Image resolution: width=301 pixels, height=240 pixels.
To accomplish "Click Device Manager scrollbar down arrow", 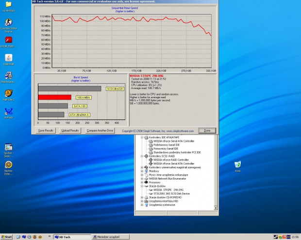I will click(216, 208).
